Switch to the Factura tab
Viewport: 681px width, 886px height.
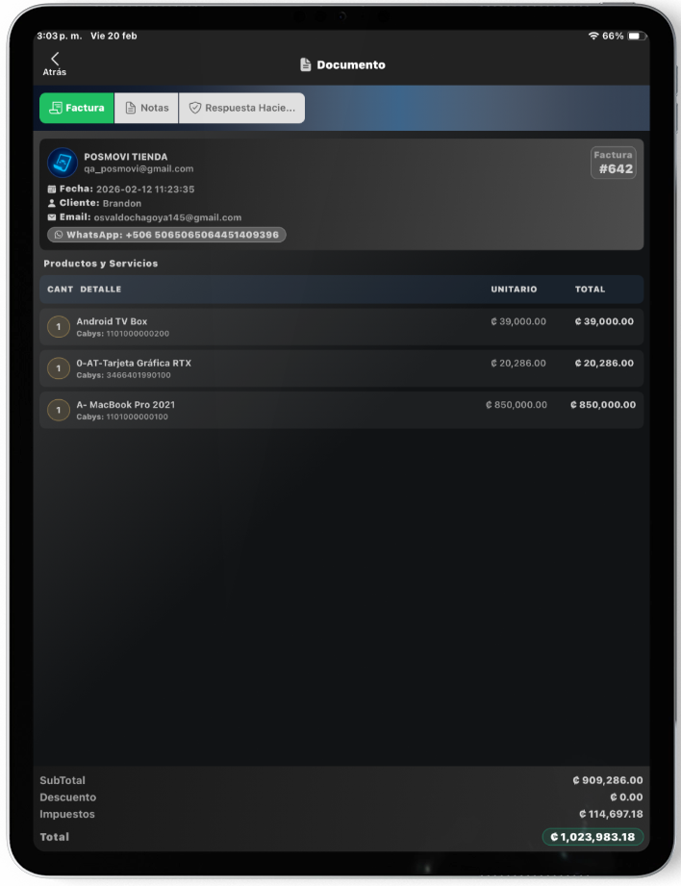tap(77, 108)
